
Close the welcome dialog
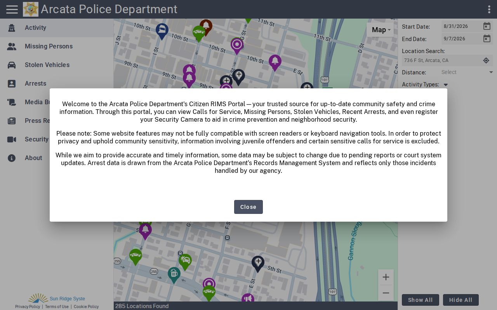point(248,207)
